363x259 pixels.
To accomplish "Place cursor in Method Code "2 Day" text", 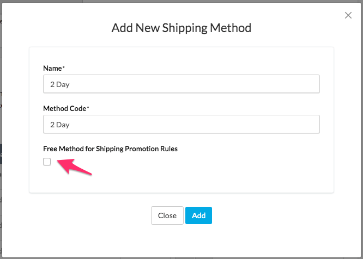I will (60, 125).
